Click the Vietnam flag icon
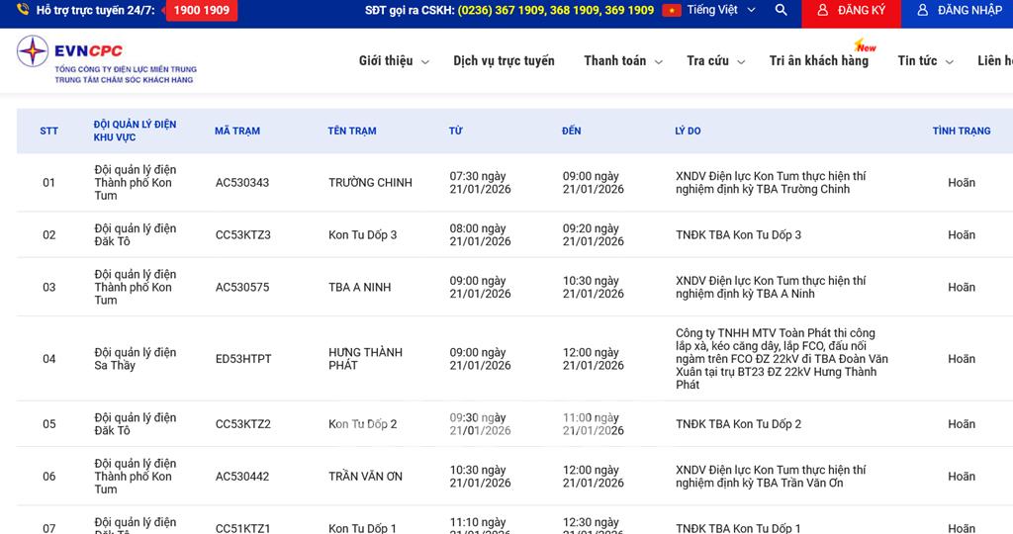1013x534 pixels. tap(672, 10)
